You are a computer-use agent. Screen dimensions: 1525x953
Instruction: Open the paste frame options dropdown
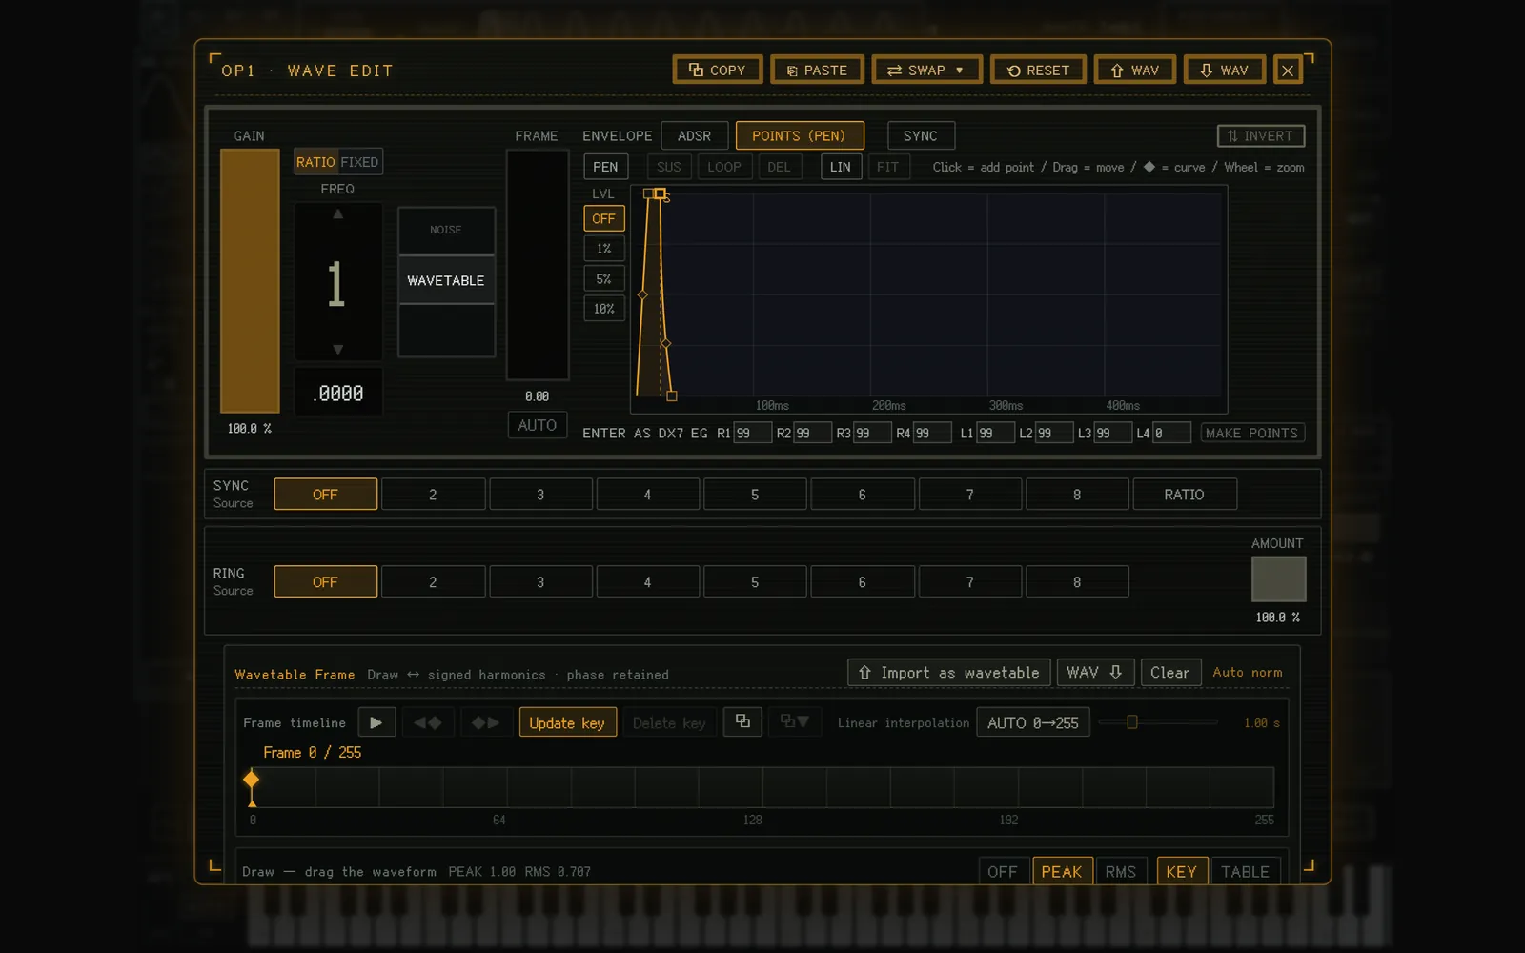794,721
